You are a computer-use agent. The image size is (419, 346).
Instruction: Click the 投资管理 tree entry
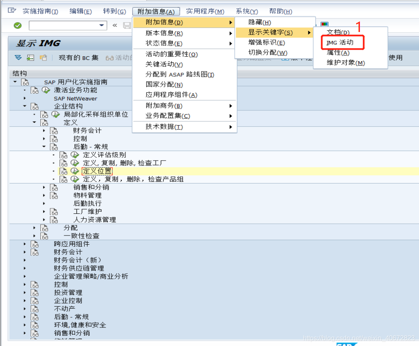tap(68, 293)
